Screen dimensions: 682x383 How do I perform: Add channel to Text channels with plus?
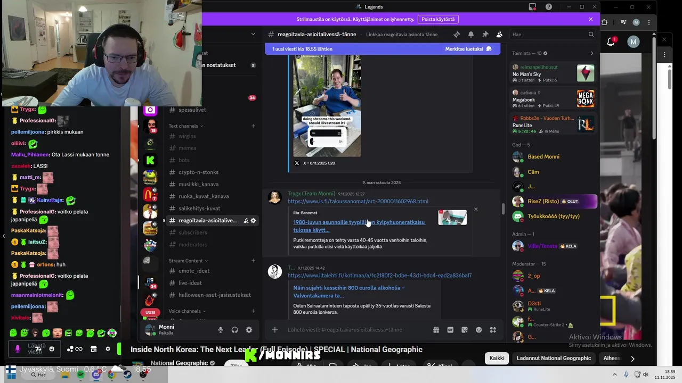pos(253,126)
